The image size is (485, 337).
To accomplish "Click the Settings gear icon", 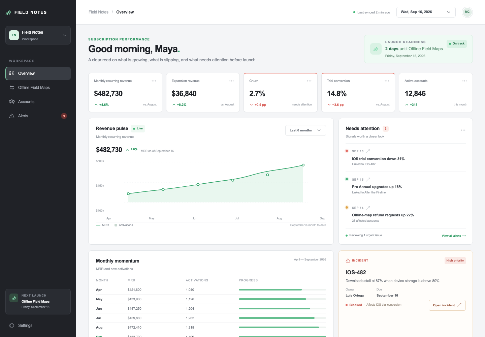I will 12,326.
